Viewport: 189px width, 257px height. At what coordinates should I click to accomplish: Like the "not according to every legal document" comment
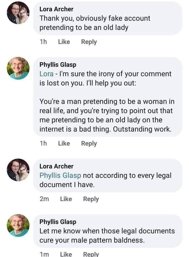pos(66,199)
